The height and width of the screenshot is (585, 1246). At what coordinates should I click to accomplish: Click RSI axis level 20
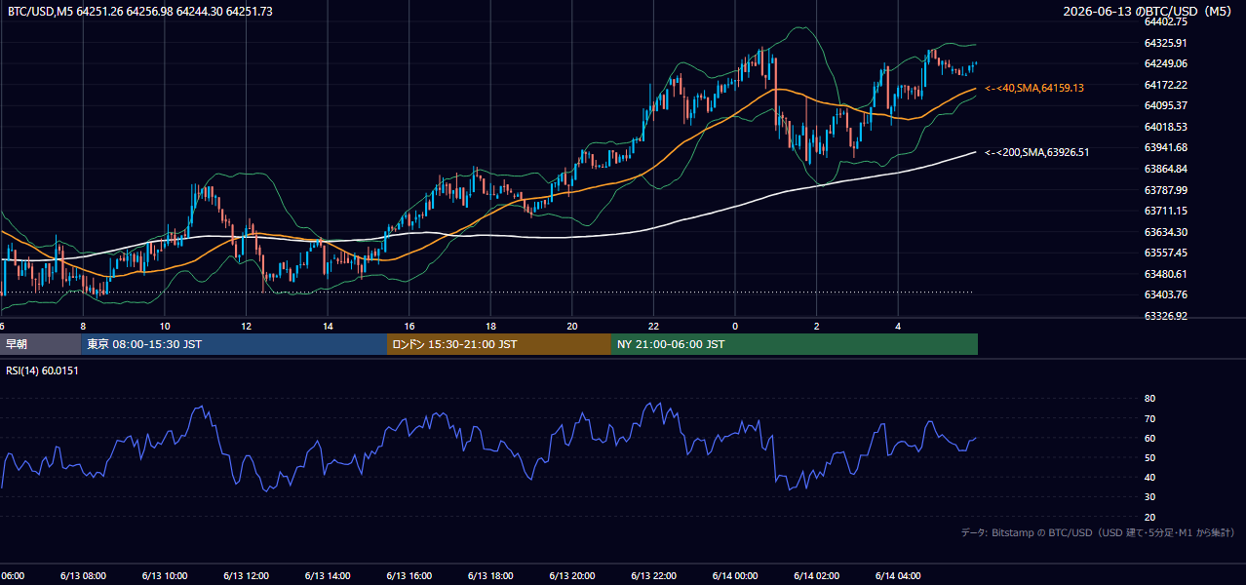pos(1149,517)
